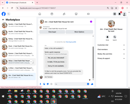Viewport: 130px width, 104px height.
Task: Open the Reels video tab
Action: click(52, 14)
